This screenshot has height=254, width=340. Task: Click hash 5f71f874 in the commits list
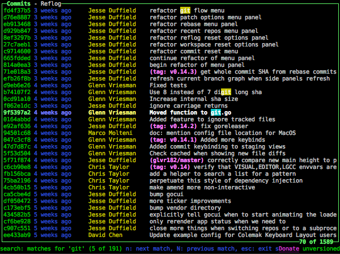coord(17,160)
